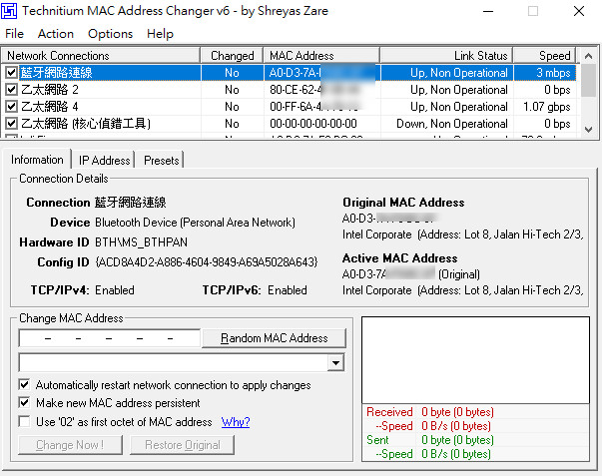602x476 pixels.
Task: Click the MAC address input field
Action: tap(110, 338)
